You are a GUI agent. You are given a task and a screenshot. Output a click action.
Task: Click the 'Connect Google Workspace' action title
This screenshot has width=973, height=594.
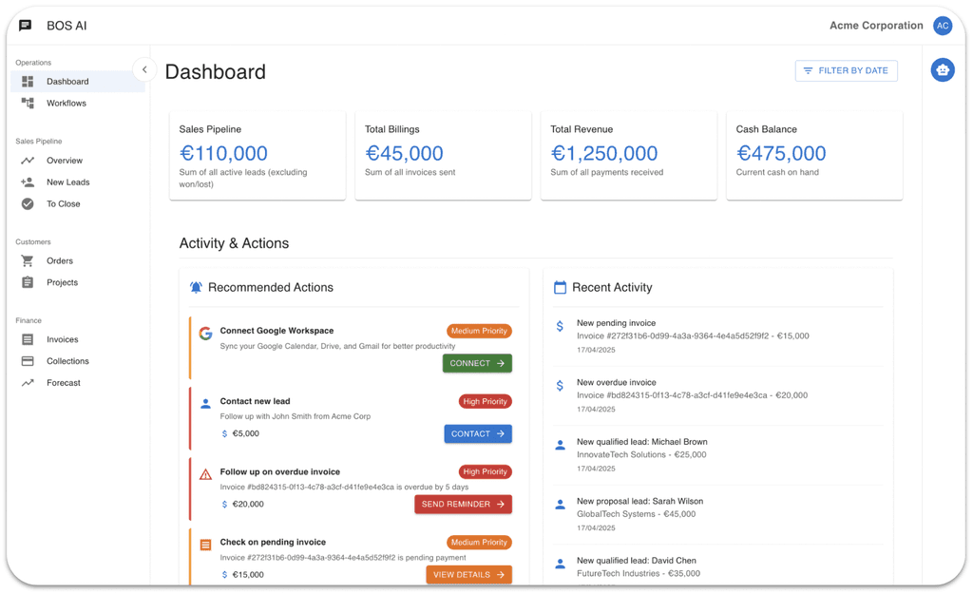pyautogui.click(x=277, y=331)
